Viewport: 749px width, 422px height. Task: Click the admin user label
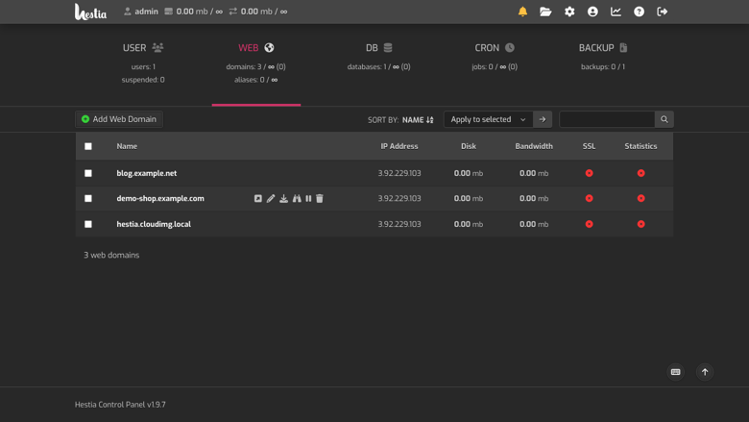[x=141, y=12]
